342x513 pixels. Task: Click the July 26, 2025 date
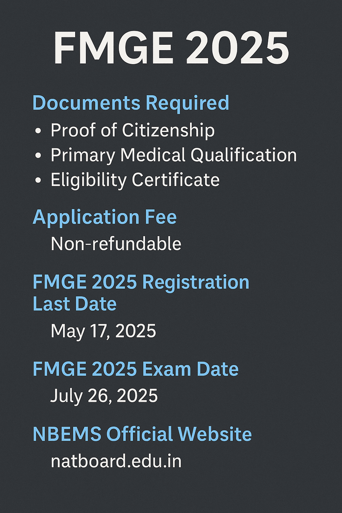click(x=104, y=396)
